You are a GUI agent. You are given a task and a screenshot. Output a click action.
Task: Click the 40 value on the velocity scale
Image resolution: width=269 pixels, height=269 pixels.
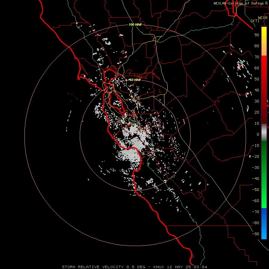pos(257,90)
